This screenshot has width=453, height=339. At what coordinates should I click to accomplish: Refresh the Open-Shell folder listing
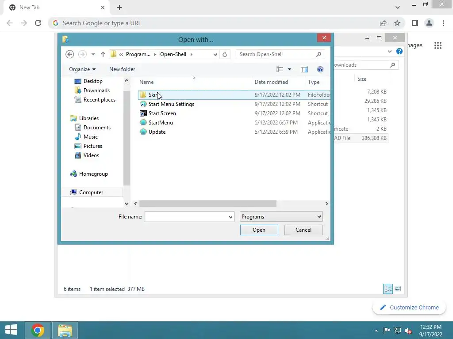tap(225, 54)
